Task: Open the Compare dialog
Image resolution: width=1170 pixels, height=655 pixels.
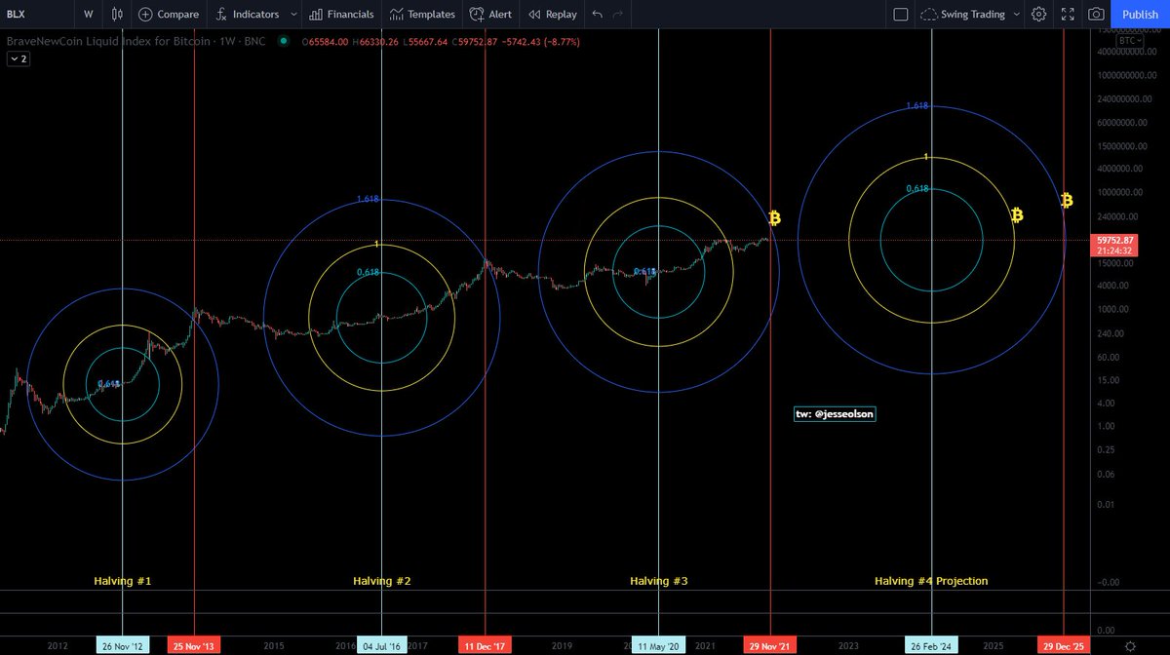Action: [168, 14]
